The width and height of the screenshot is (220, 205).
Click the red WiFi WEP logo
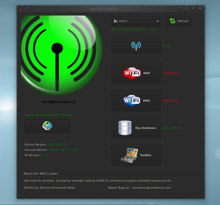[x=132, y=73]
